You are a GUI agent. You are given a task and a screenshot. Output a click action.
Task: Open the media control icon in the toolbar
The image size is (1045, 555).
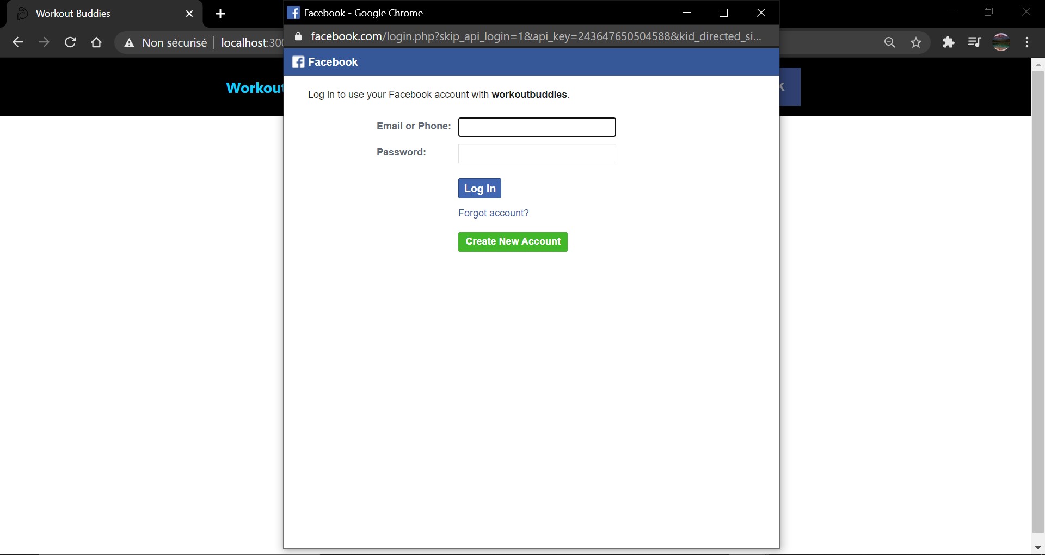point(975,42)
